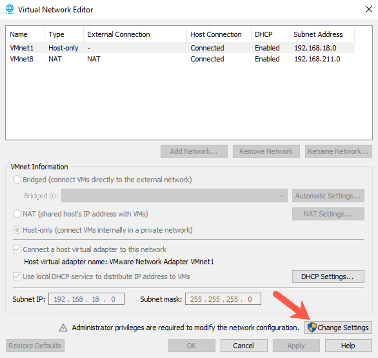The width and height of the screenshot is (378, 358).
Task: Click inside the Subnet mask field
Action: click(x=223, y=299)
